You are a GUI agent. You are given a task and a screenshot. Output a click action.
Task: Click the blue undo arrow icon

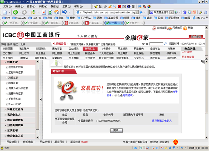click(x=65, y=12)
